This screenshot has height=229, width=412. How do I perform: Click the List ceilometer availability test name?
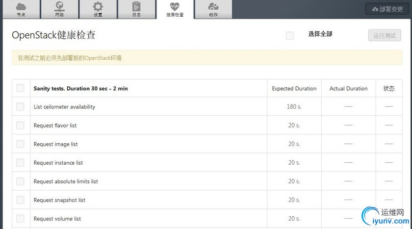[x=64, y=107]
